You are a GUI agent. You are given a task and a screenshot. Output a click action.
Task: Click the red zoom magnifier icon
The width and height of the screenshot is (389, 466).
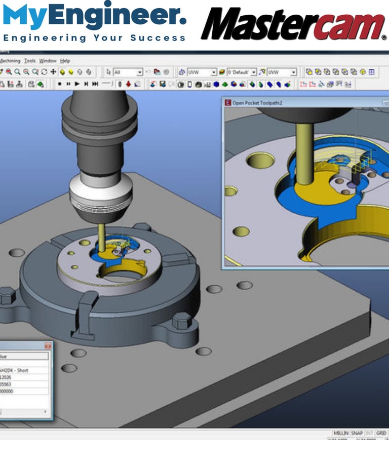point(9,72)
